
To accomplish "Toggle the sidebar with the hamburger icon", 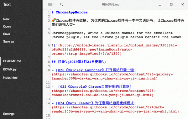I will (50, 4).
